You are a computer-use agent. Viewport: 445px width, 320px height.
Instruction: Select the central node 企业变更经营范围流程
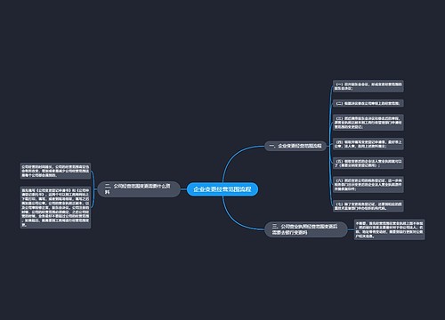point(222,189)
